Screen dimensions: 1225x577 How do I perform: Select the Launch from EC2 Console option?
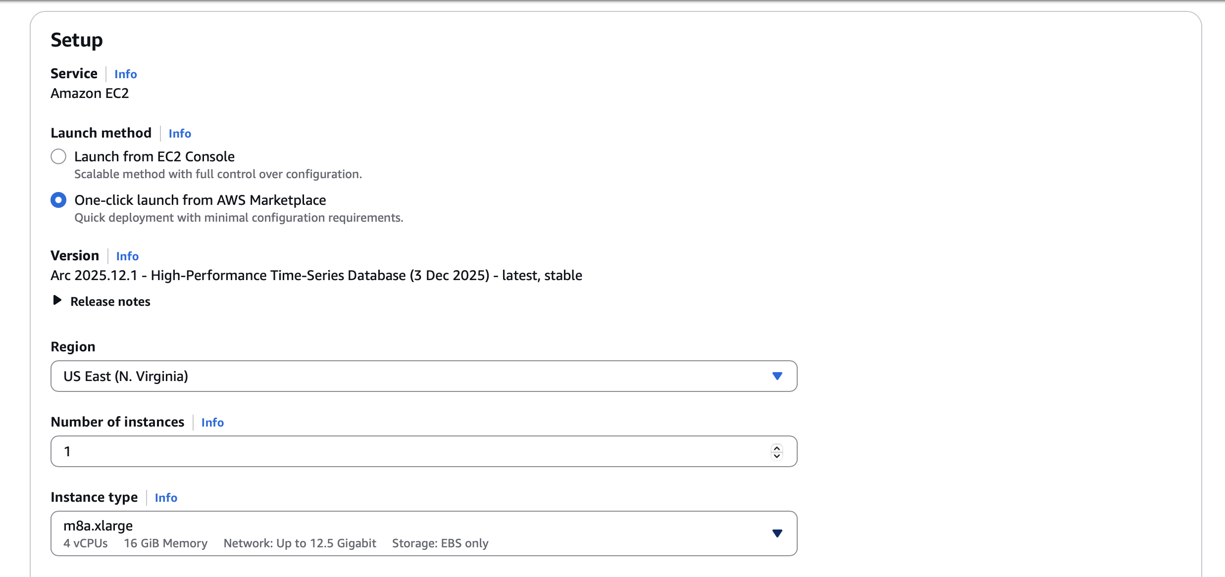pos(58,156)
